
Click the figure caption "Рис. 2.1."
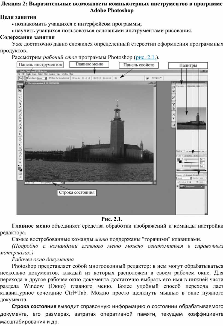click(112, 219)
